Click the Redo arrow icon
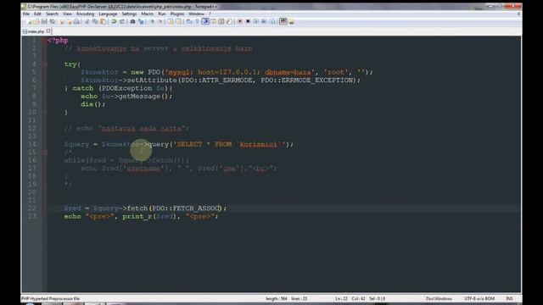 click(122, 21)
